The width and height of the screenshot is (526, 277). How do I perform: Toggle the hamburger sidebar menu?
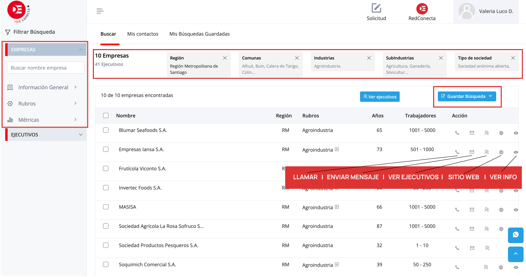click(100, 11)
